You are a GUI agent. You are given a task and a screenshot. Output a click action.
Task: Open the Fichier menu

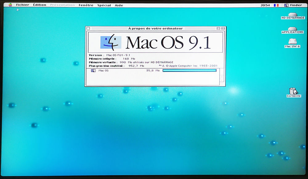(x=22, y=5)
